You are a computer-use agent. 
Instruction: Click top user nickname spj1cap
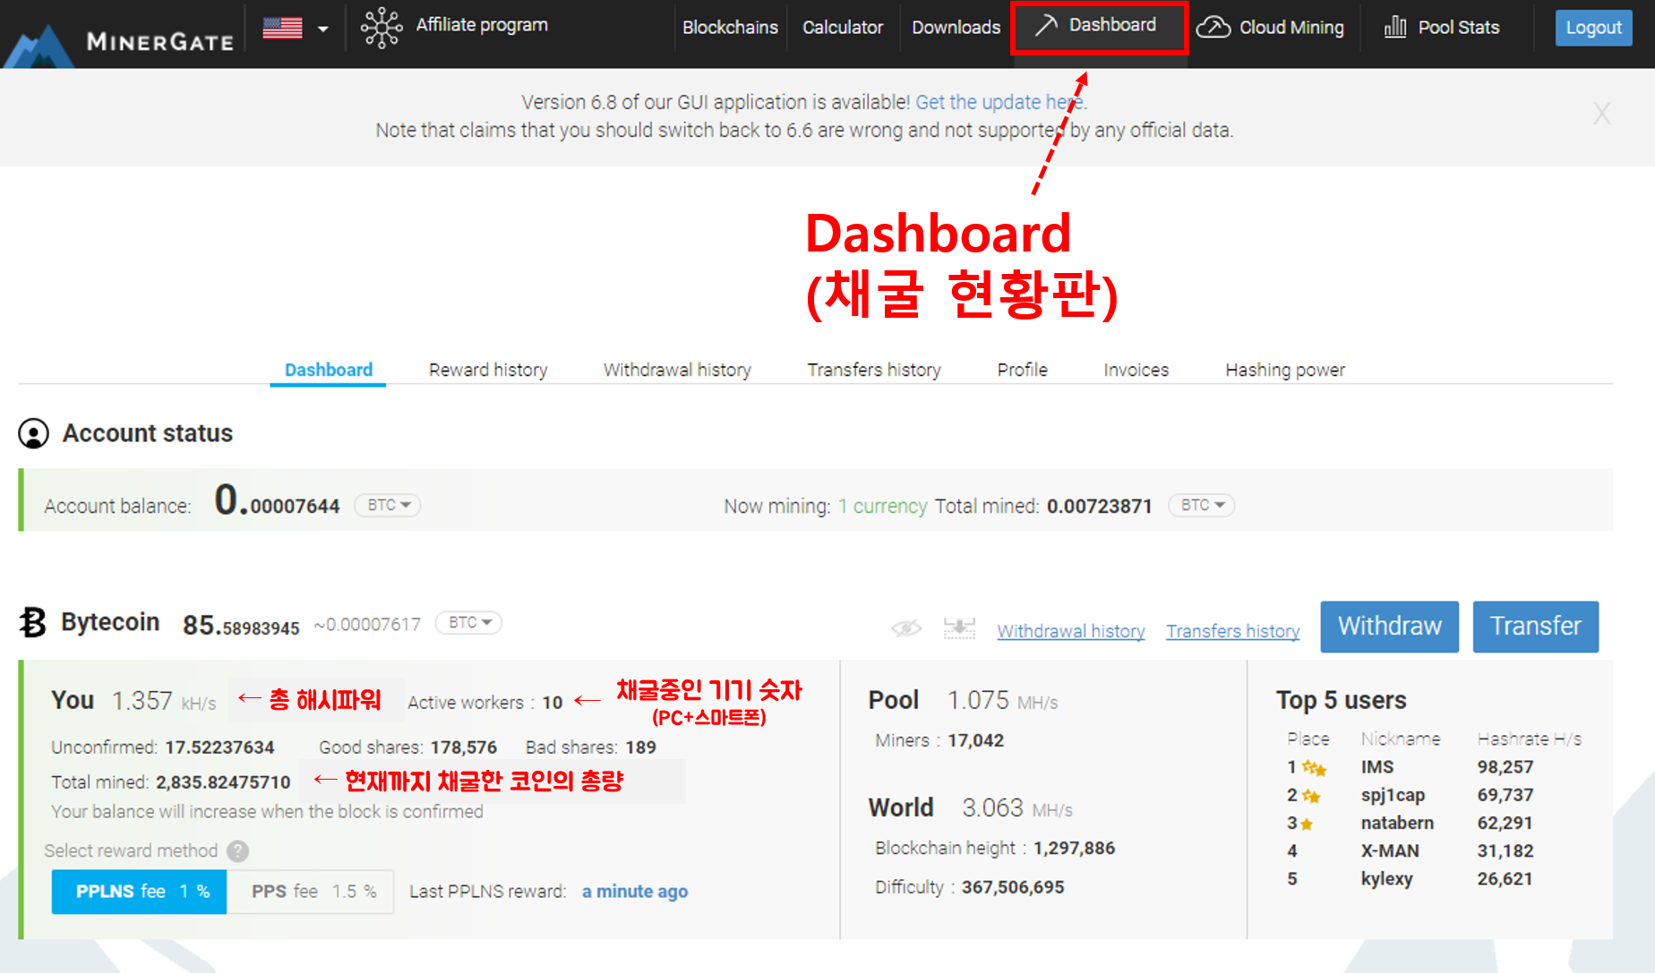coord(1393,795)
